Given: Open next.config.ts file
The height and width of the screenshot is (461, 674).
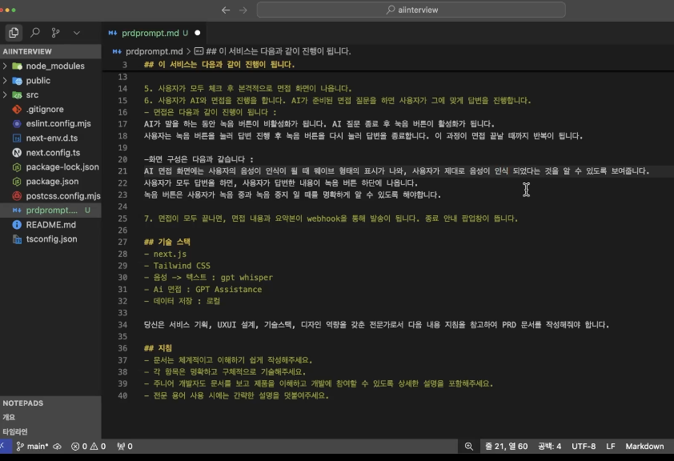Looking at the screenshot, I should point(50,153).
